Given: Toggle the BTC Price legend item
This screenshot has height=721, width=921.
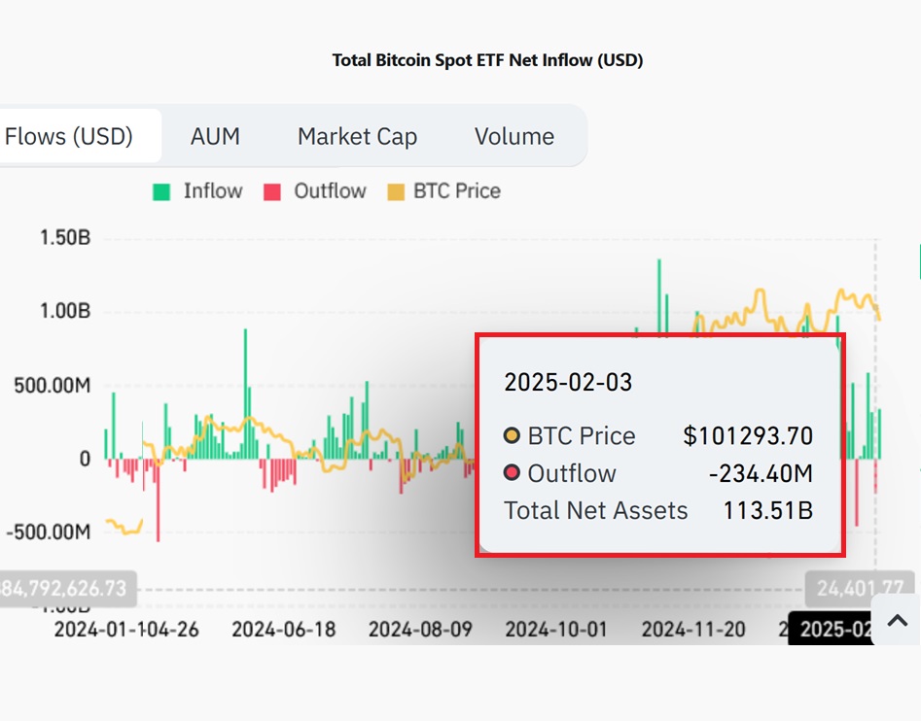Looking at the screenshot, I should point(443,191).
